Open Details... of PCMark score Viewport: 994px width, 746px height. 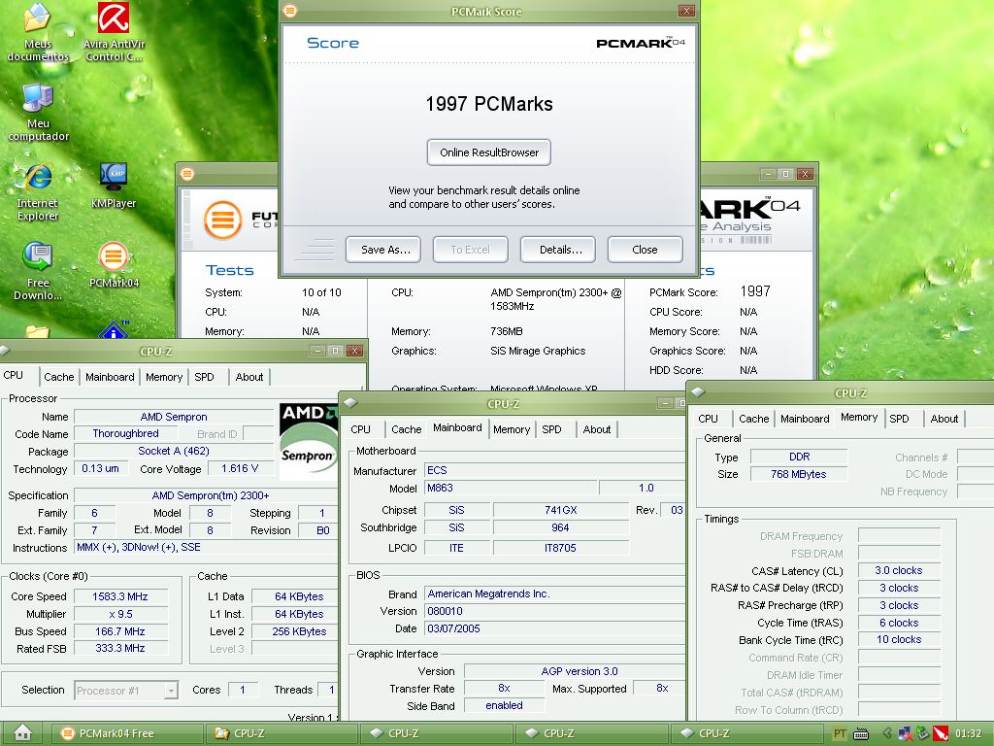[x=557, y=250]
